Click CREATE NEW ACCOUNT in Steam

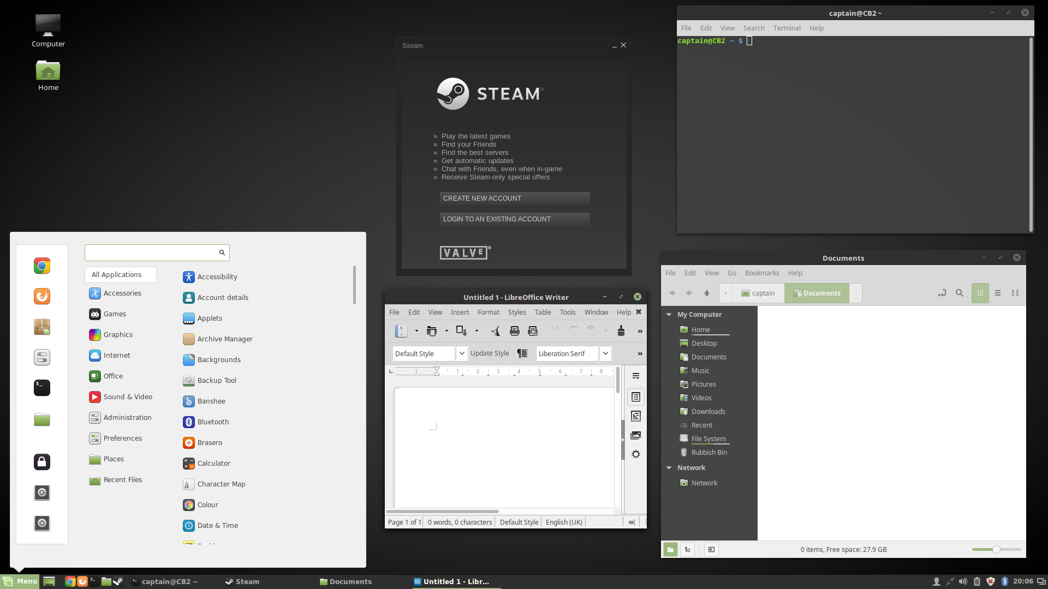click(514, 199)
